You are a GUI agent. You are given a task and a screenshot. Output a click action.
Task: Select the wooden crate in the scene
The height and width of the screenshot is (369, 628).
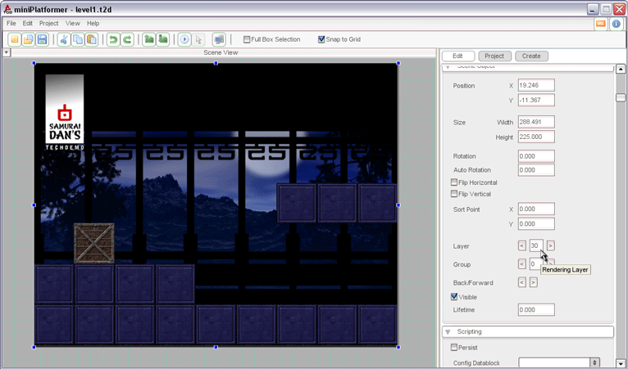coord(94,244)
